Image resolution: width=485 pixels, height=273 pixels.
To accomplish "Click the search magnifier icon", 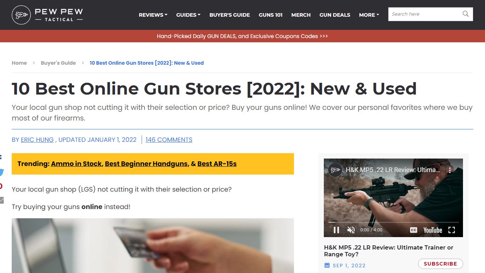I will coord(465,14).
